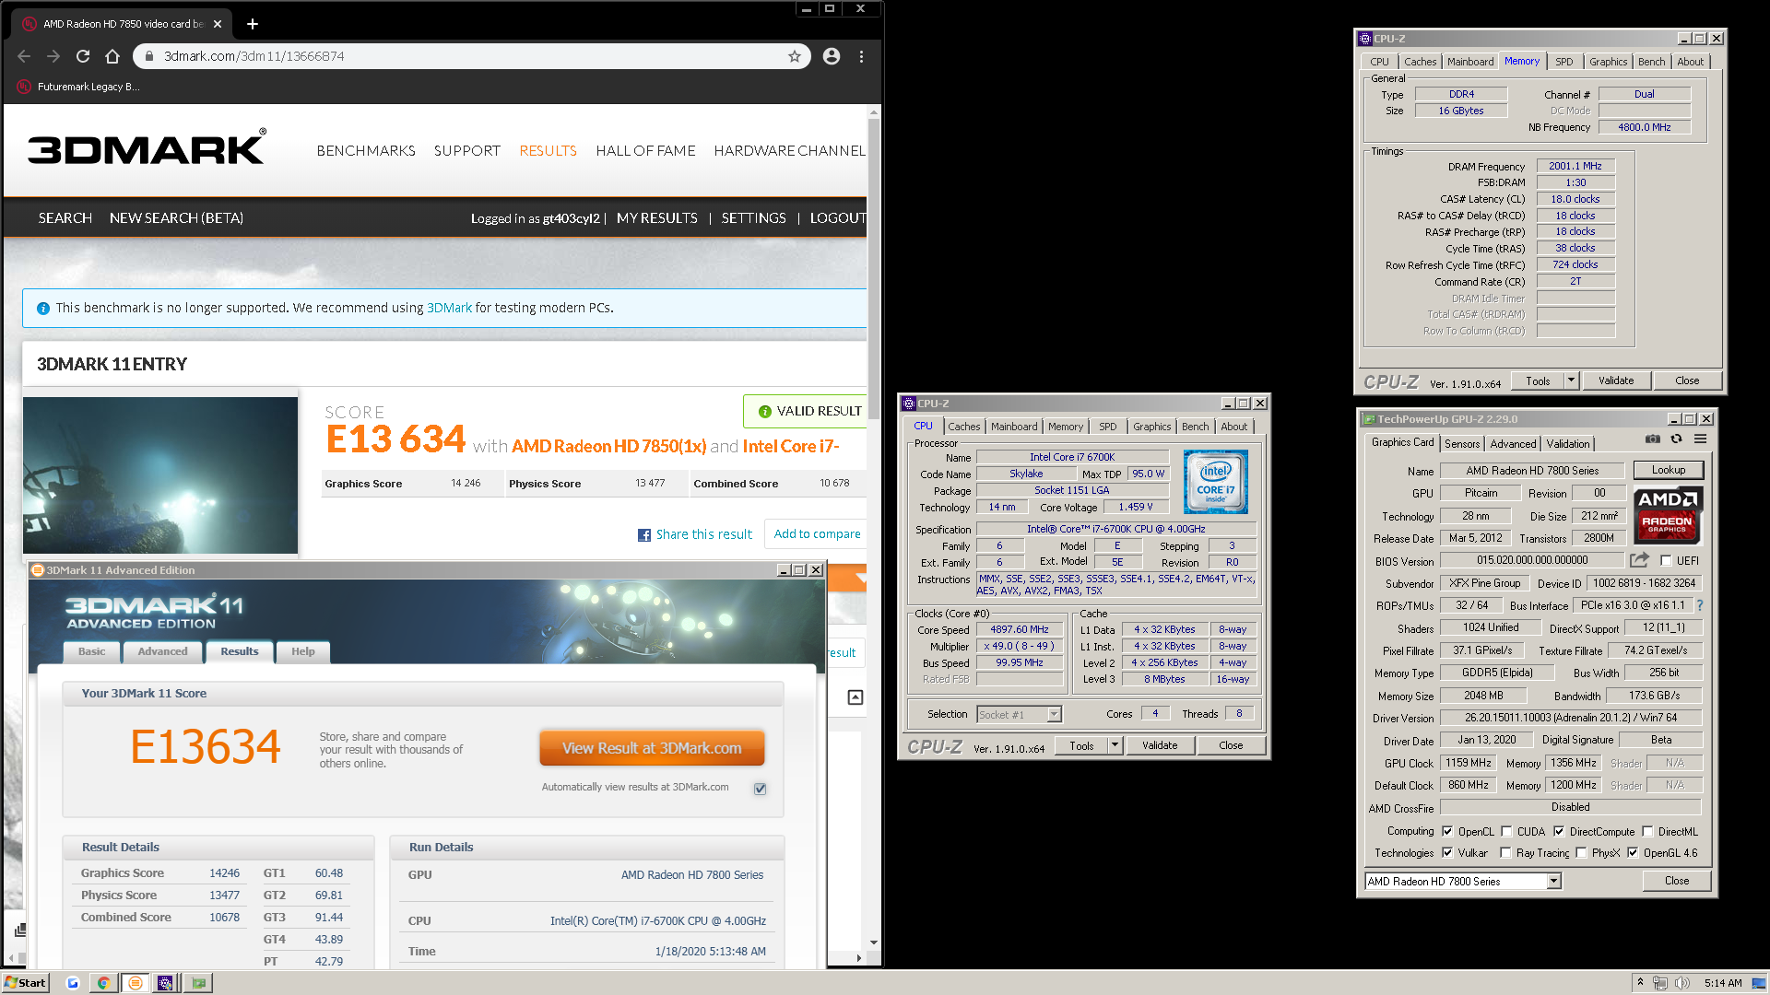Click the network tray icon

(1660, 983)
